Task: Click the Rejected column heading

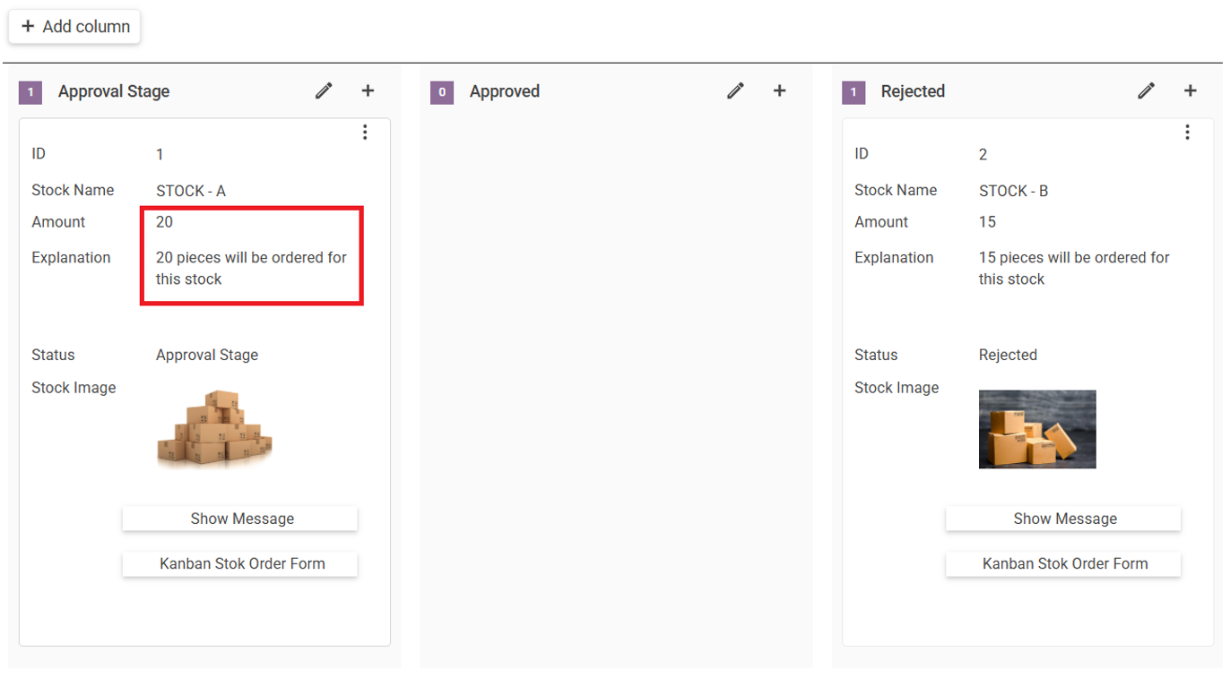Action: [x=913, y=91]
